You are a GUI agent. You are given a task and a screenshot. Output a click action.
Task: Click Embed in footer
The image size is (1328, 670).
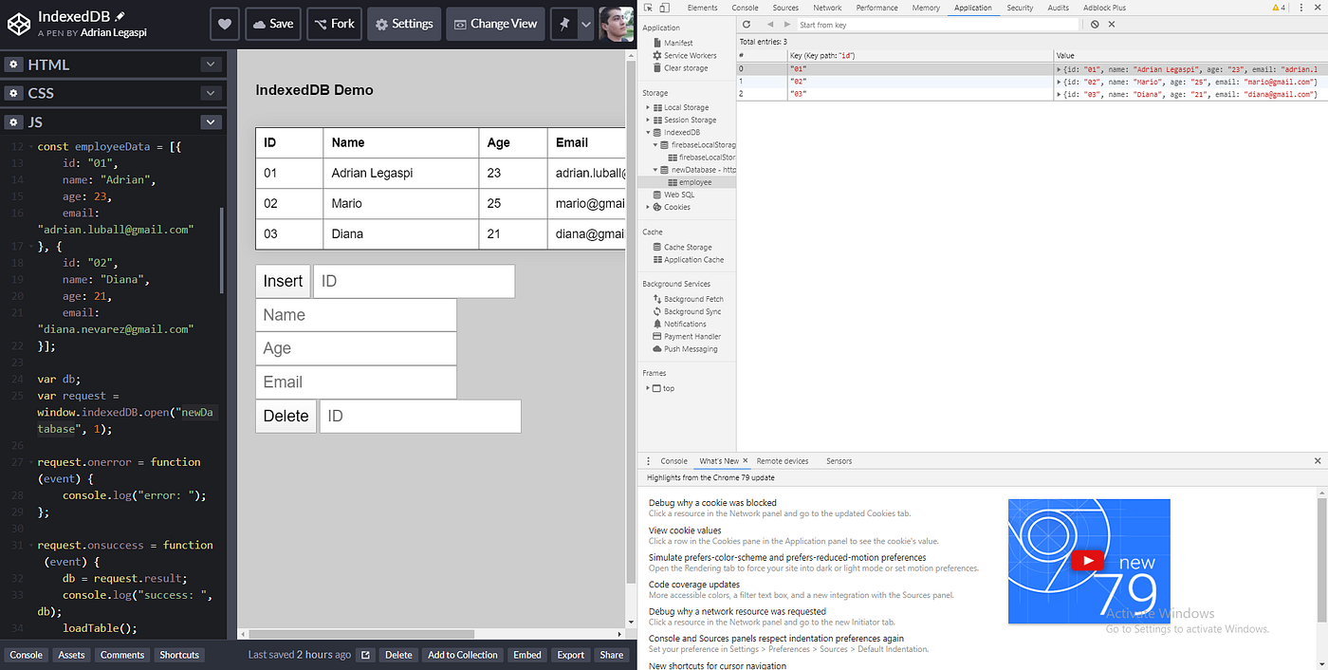(x=527, y=655)
